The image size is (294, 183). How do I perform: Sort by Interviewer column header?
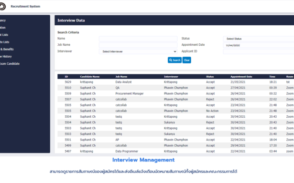pos(171,77)
